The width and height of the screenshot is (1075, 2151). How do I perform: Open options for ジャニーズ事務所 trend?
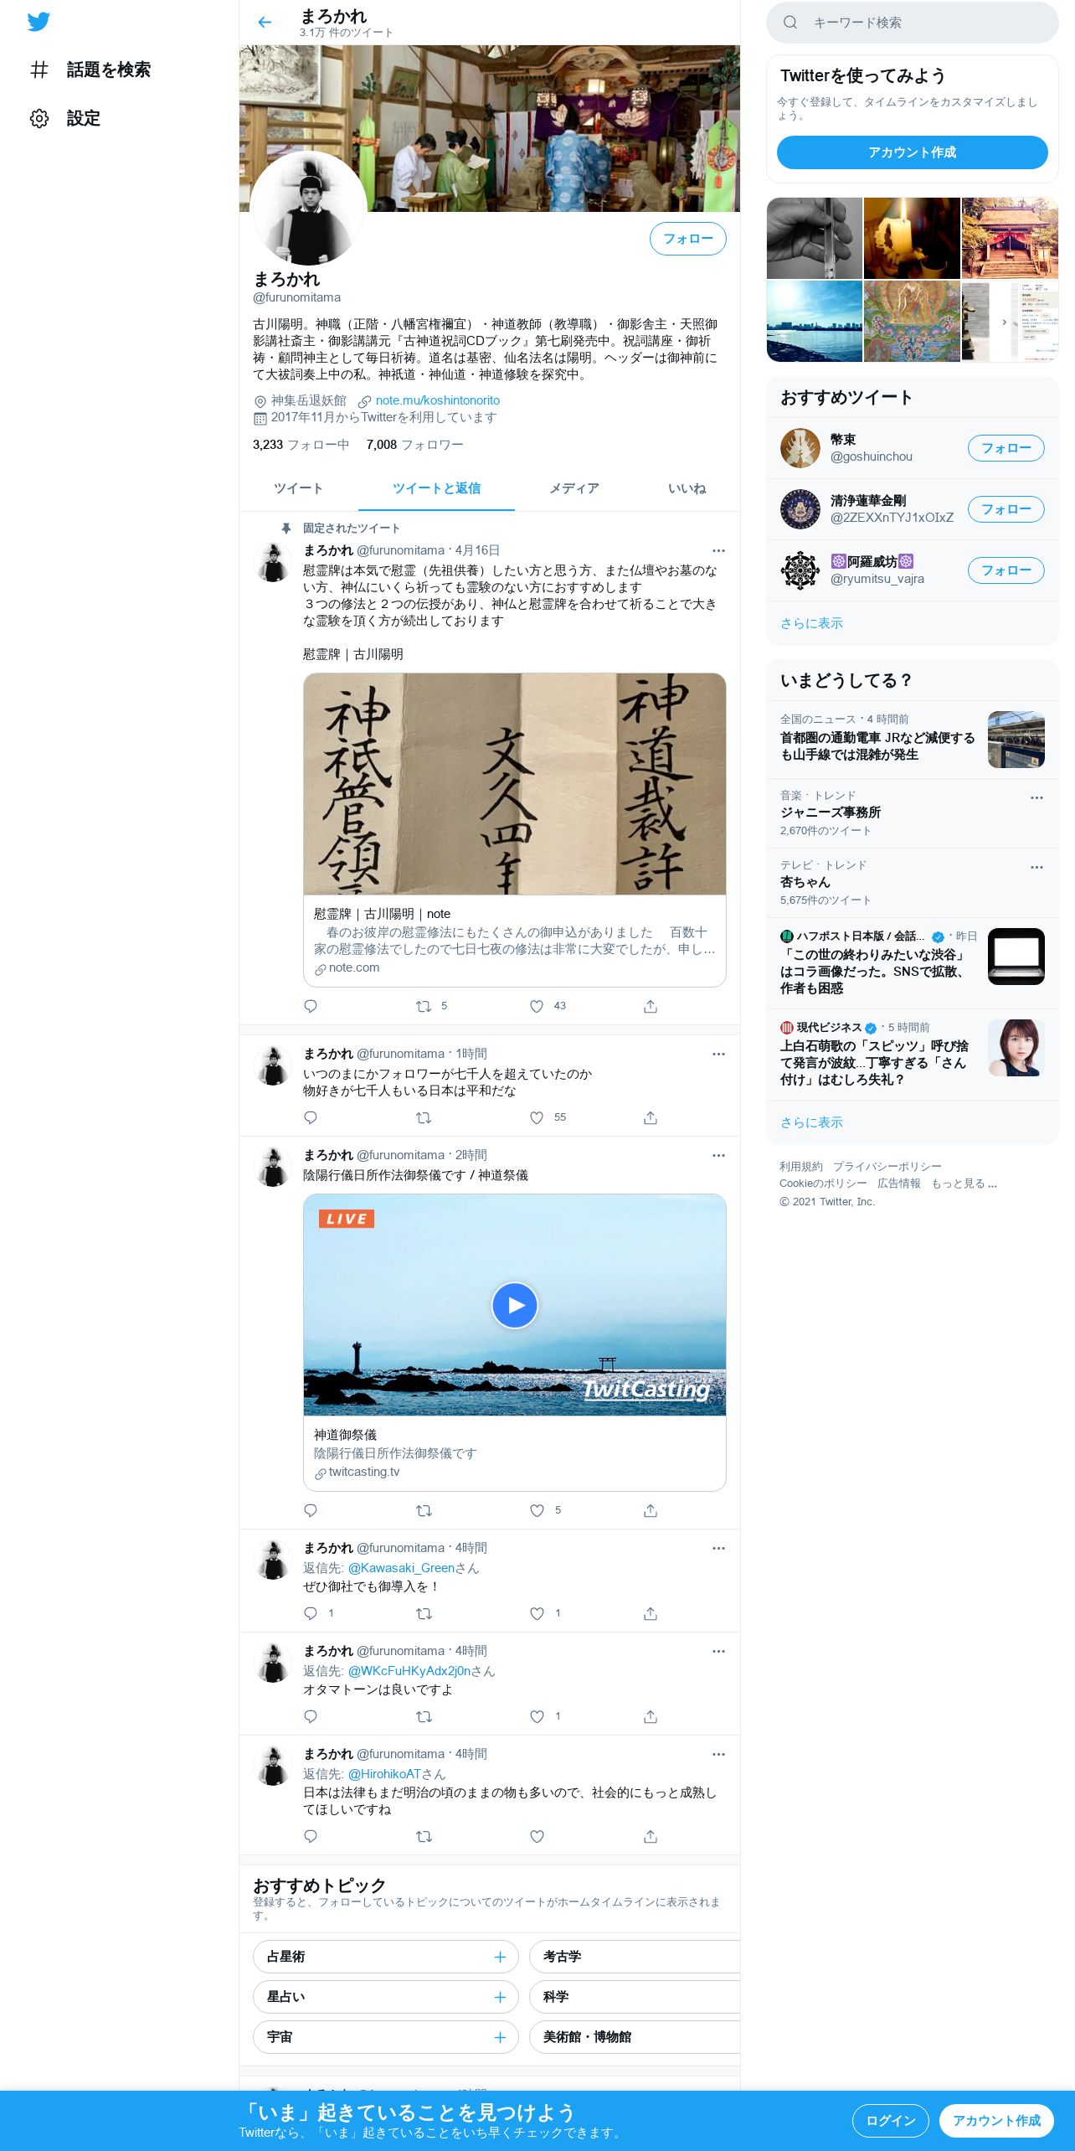click(1036, 797)
